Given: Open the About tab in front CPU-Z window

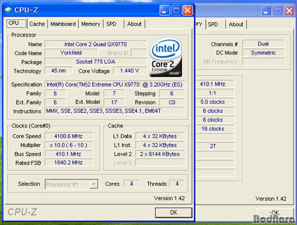Looking at the screenshot, I should (134, 24).
